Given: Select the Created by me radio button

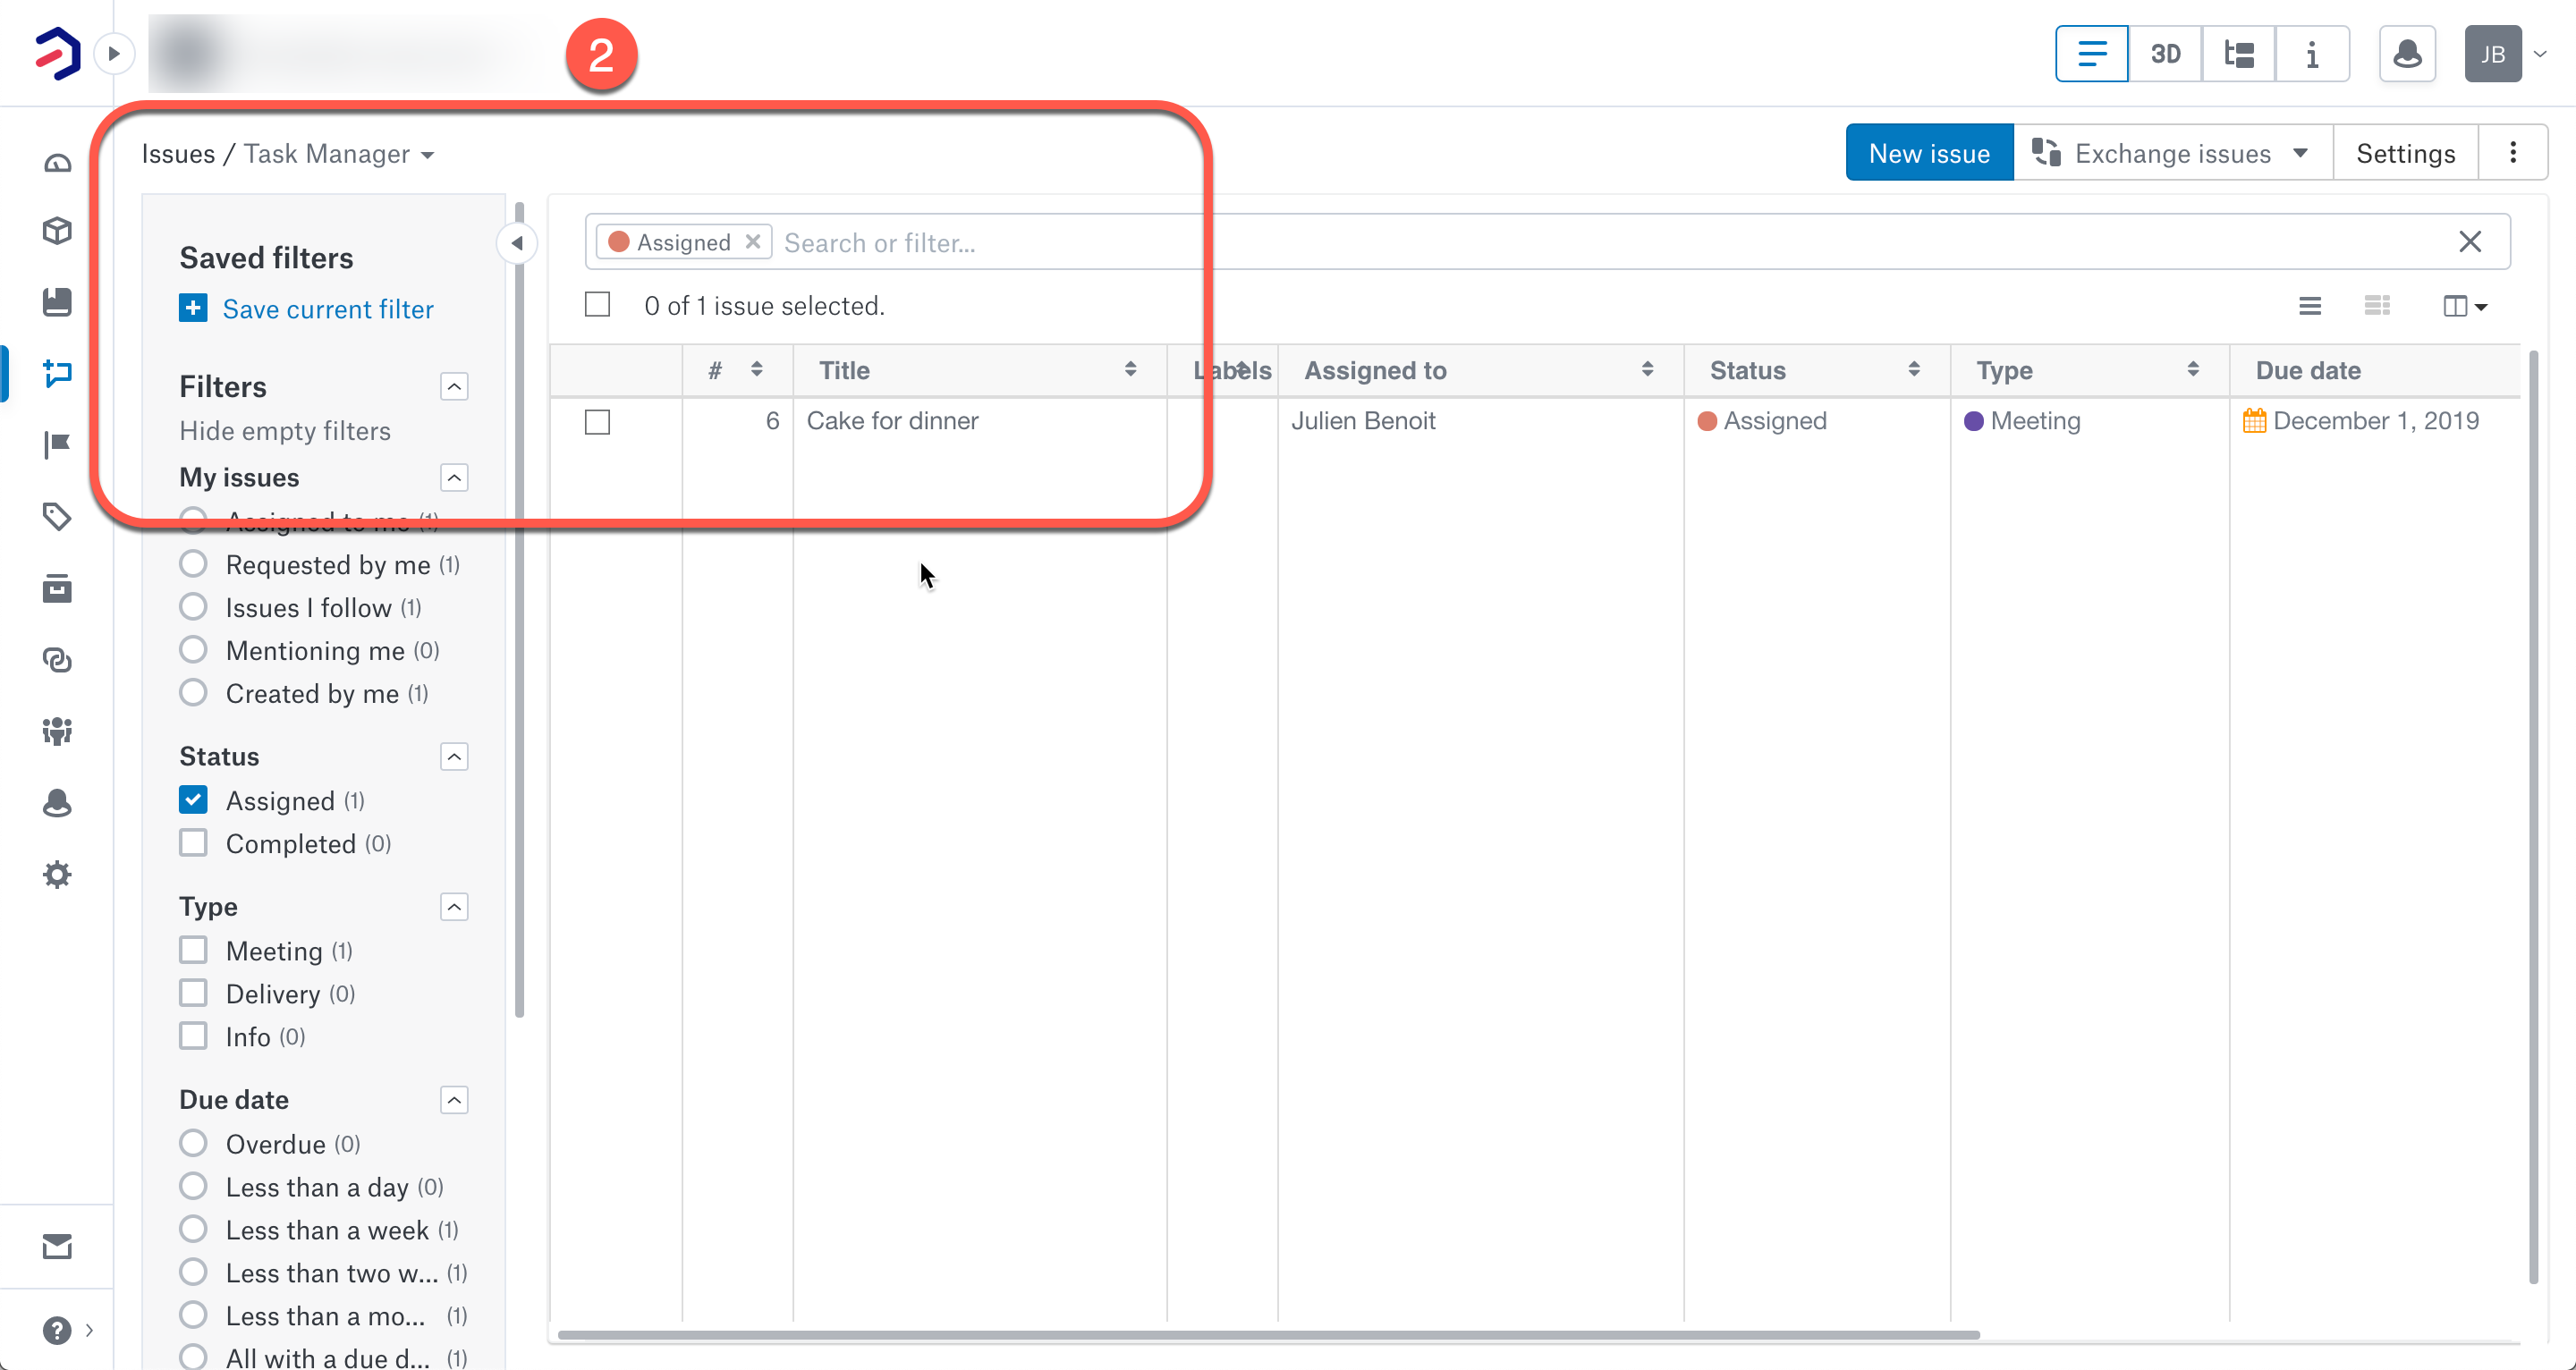Looking at the screenshot, I should 193,693.
